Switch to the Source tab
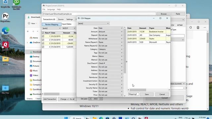Viewport: 212px width, 119px height. tap(61, 19)
